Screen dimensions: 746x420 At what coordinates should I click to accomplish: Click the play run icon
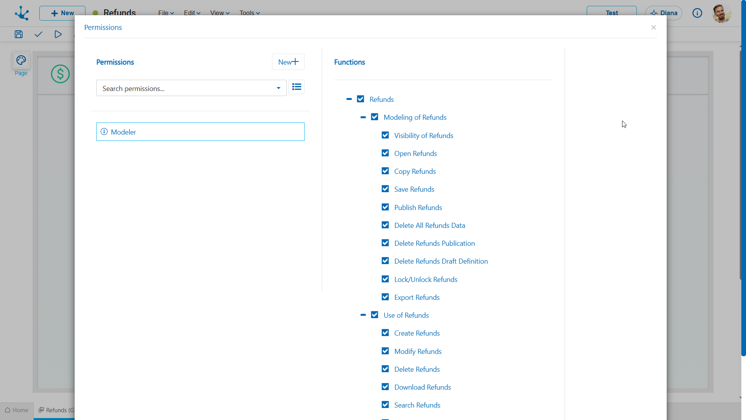point(58,34)
